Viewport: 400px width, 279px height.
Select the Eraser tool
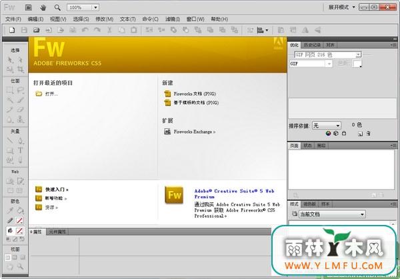[20, 109]
